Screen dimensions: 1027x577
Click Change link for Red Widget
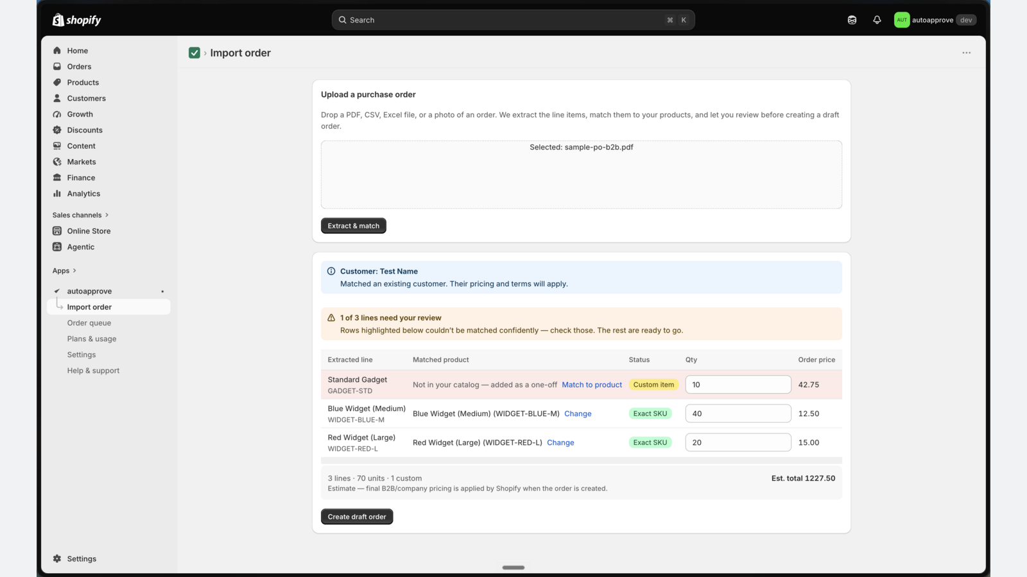click(560, 442)
